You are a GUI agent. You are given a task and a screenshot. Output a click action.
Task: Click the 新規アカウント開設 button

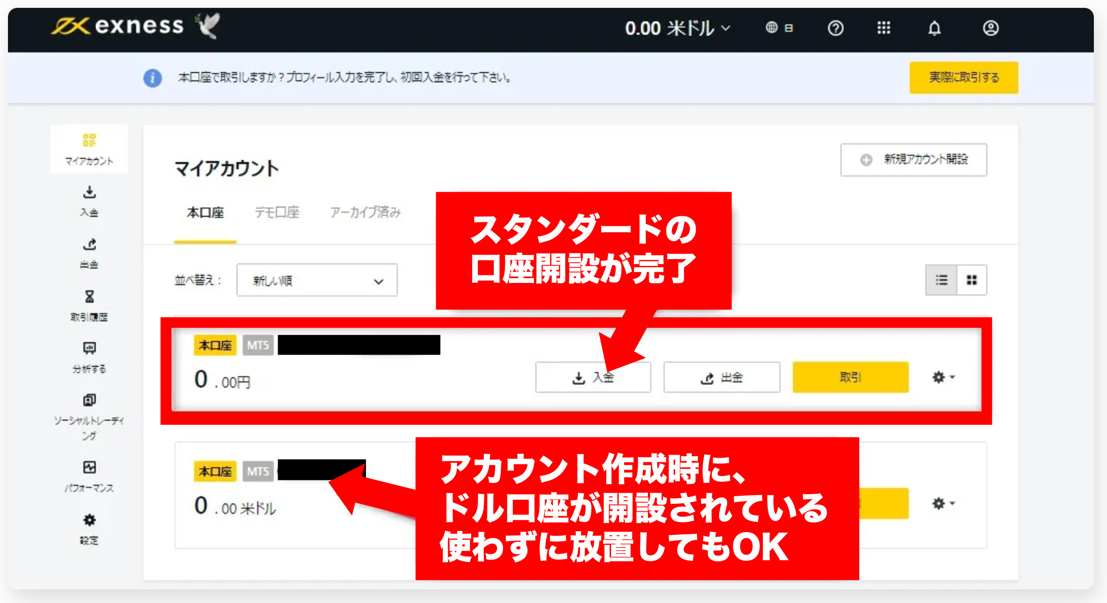[913, 159]
